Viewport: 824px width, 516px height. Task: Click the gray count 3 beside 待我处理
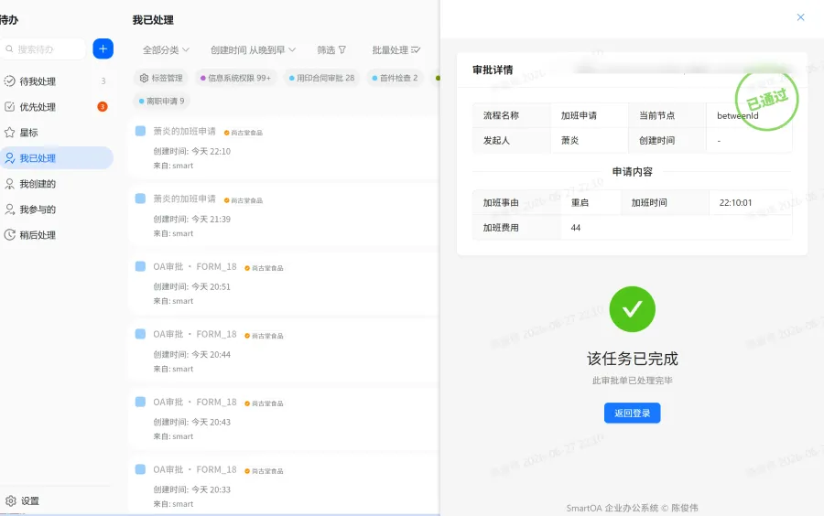pyautogui.click(x=103, y=81)
